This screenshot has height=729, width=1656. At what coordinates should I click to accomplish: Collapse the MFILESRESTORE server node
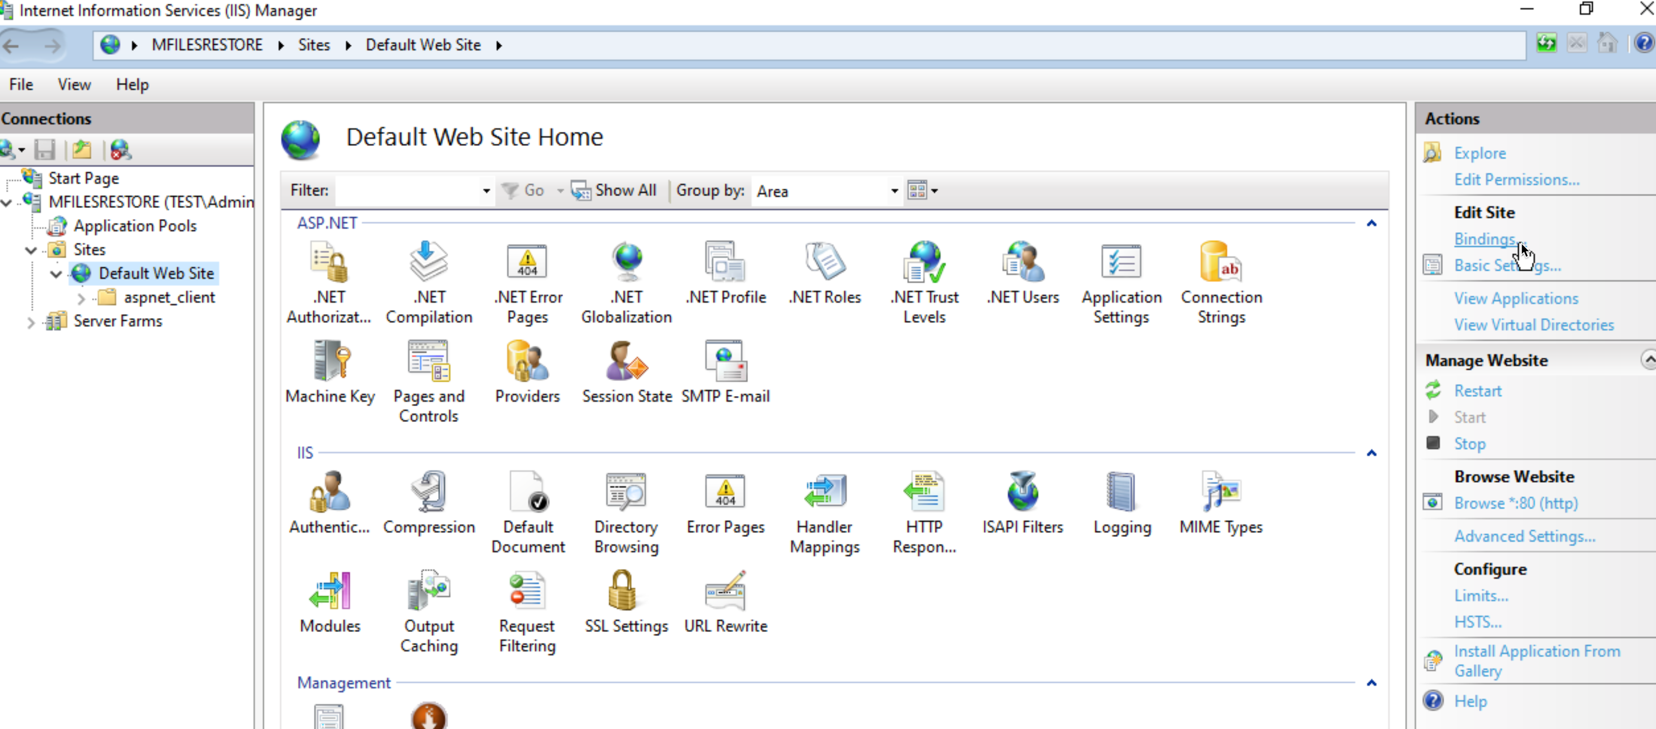(x=6, y=202)
